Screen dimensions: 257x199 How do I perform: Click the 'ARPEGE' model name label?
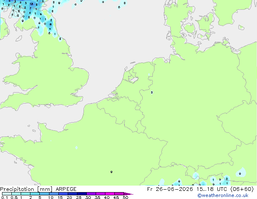pos(66,189)
